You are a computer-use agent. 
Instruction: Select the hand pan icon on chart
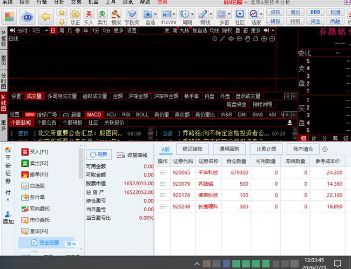click(x=247, y=39)
